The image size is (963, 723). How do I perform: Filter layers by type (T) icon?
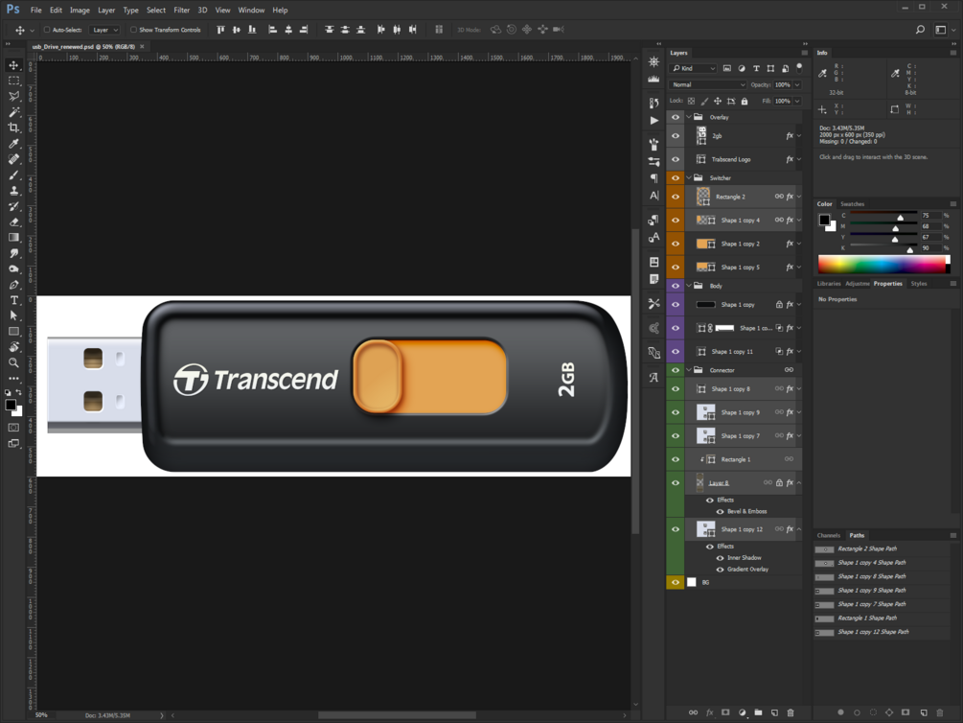[756, 68]
